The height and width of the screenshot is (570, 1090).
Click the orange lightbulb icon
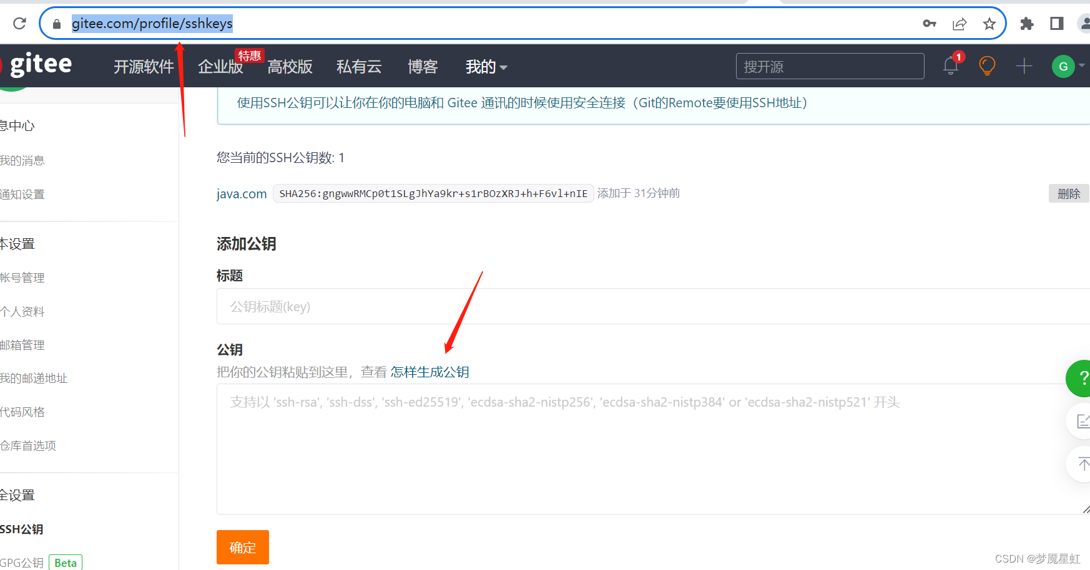[x=987, y=65]
